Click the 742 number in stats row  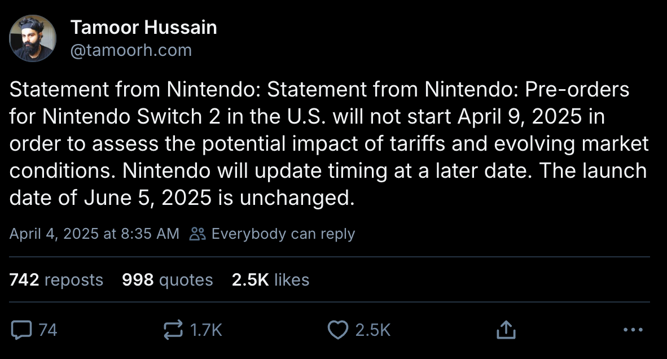pos(24,280)
